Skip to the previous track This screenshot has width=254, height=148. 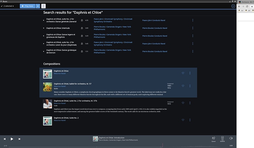click(x=5, y=139)
